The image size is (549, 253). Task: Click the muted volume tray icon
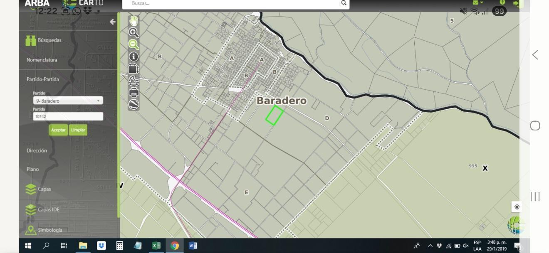(466, 246)
